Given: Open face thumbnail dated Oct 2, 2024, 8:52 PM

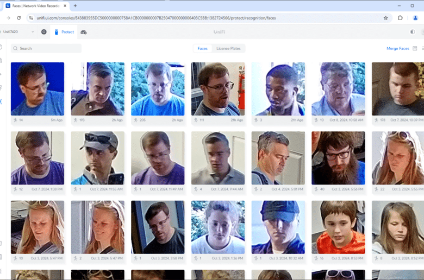Looking at the screenshot, I should point(398,227).
